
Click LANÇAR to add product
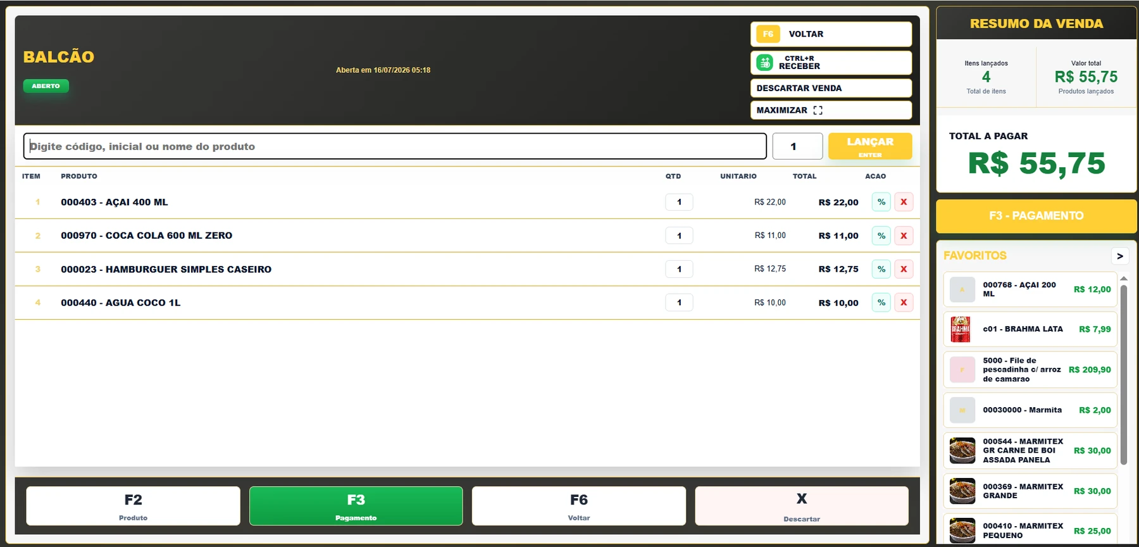tap(870, 146)
